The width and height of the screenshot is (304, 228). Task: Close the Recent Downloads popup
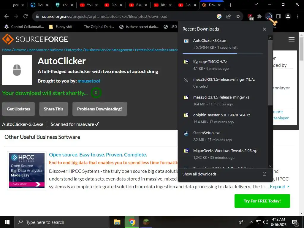[x=265, y=29]
